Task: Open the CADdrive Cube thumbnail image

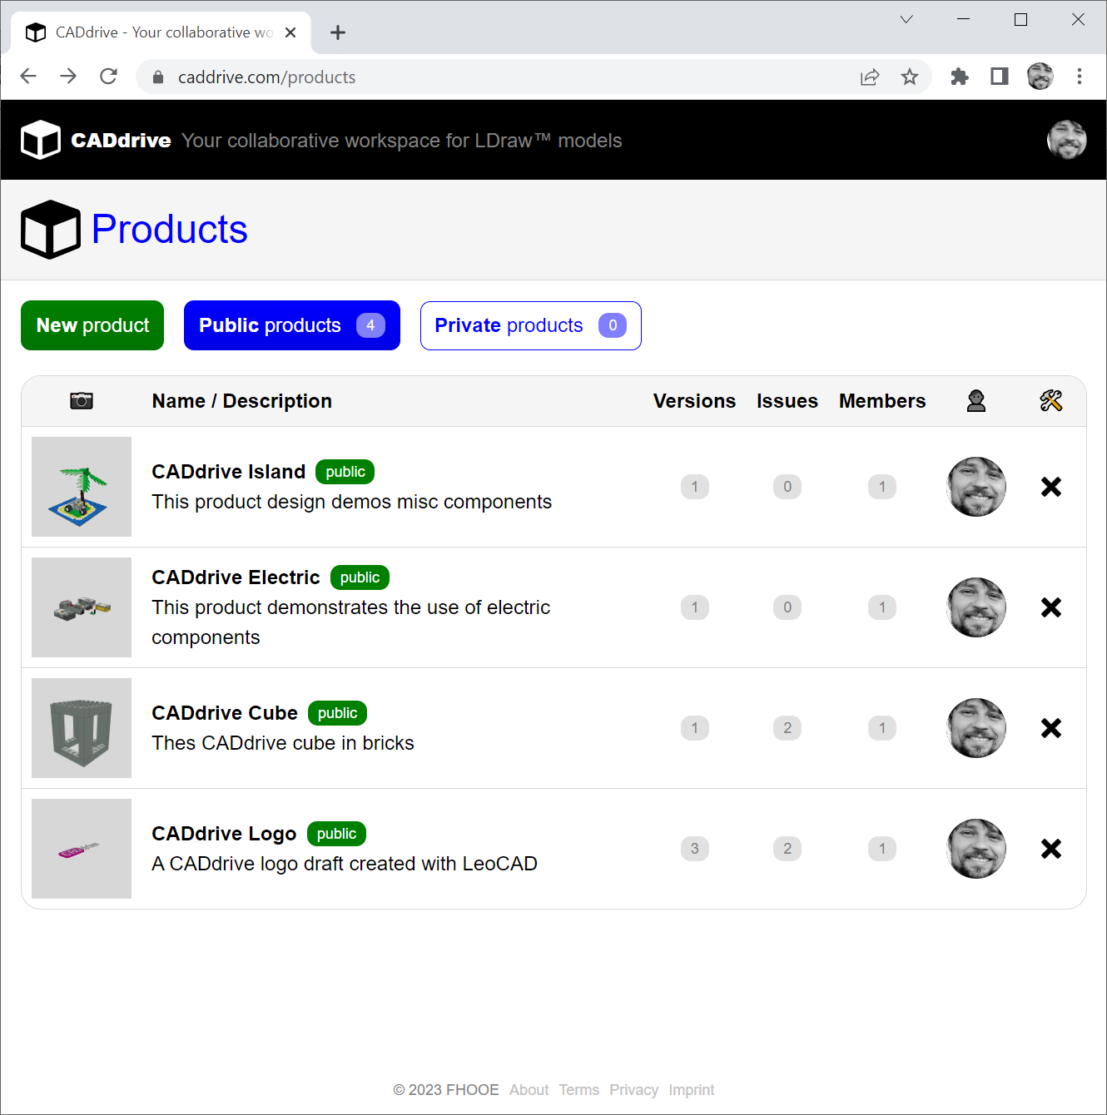Action: tap(81, 727)
